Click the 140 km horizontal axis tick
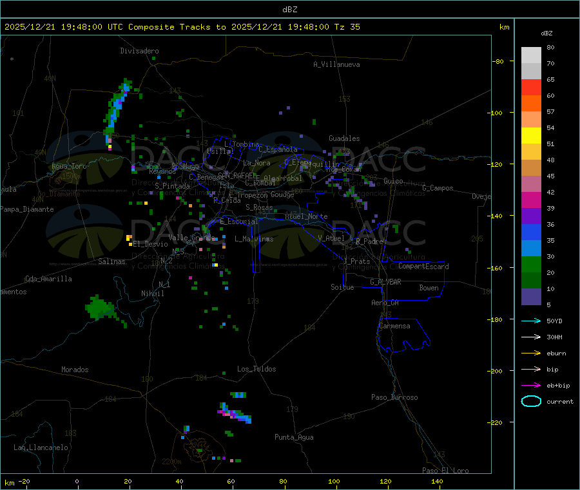The width and height of the screenshot is (580, 490). coord(437,481)
